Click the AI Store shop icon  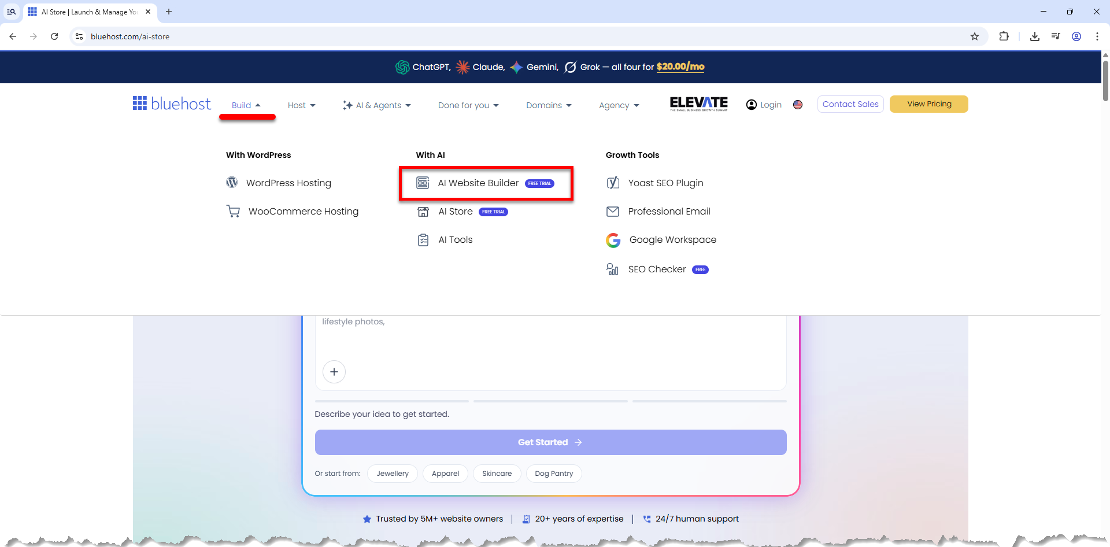pos(423,212)
